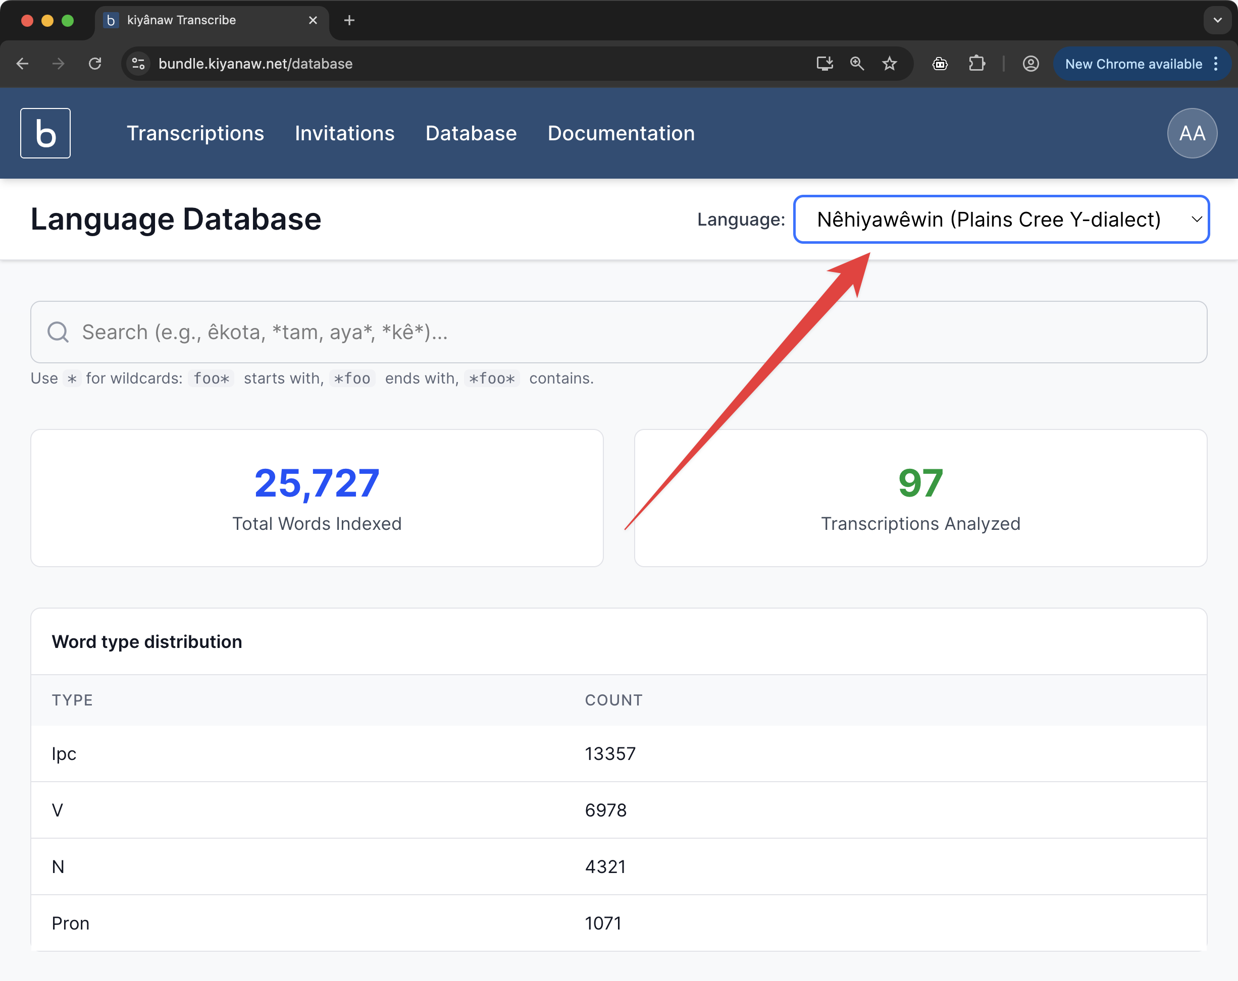Screen dimensions: 1238x981
Task: Expand the tab search chevron
Action: (x=1217, y=20)
